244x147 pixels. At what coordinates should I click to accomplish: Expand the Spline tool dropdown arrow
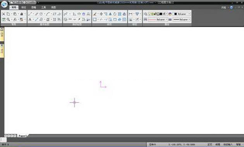coord(70,14)
